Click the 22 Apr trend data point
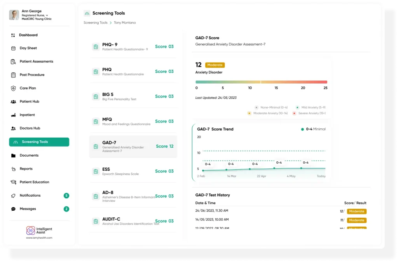Viewport: 398px width, 262px height. click(250, 169)
